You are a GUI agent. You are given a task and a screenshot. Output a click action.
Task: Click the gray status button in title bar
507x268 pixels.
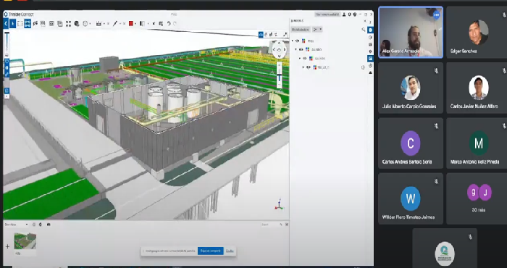click(327, 14)
